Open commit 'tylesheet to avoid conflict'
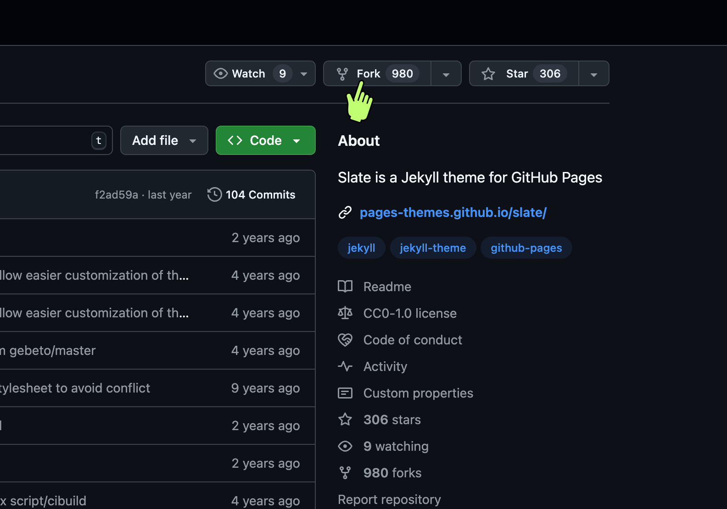Viewport: 727px width, 509px height. [75, 388]
